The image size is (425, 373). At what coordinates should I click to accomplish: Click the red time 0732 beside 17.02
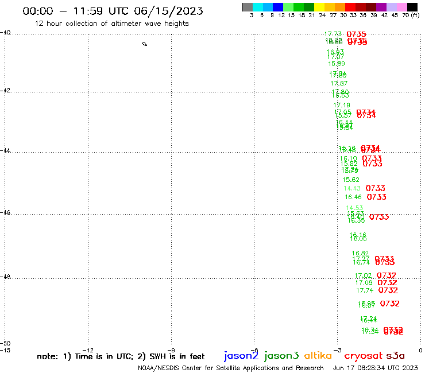coord(387,275)
